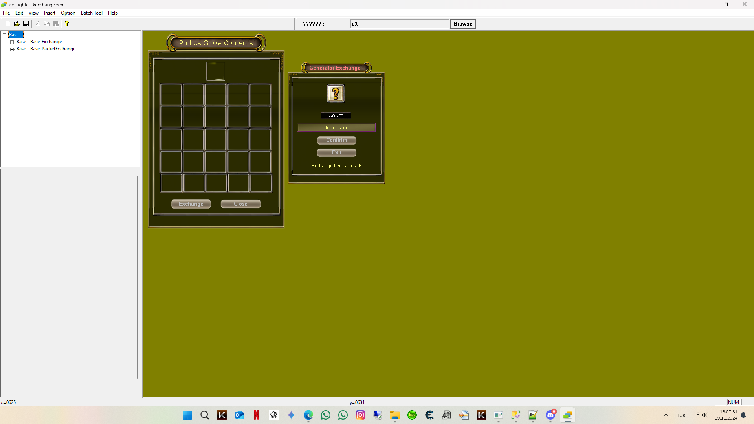Expand the Base - Base_PacketExchange node
This screenshot has width=754, height=424.
click(x=12, y=49)
